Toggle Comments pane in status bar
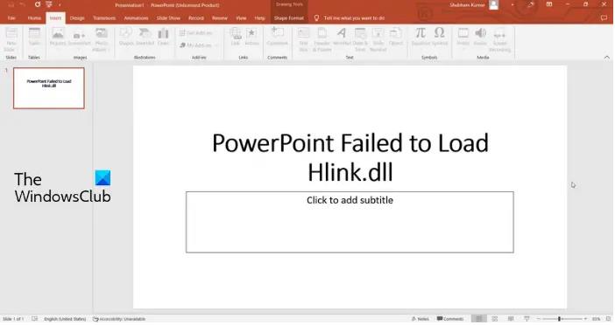The image size is (615, 325). tap(450, 319)
